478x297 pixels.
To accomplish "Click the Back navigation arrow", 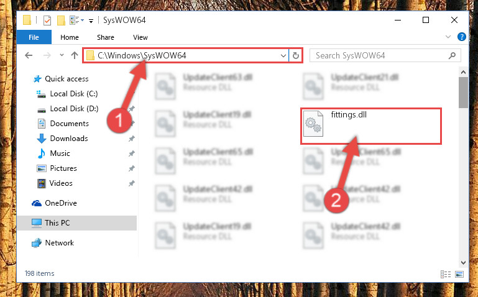I will [x=29, y=55].
